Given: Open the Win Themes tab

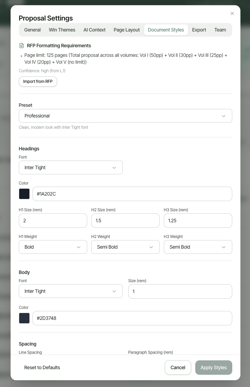Looking at the screenshot, I should click(x=62, y=30).
